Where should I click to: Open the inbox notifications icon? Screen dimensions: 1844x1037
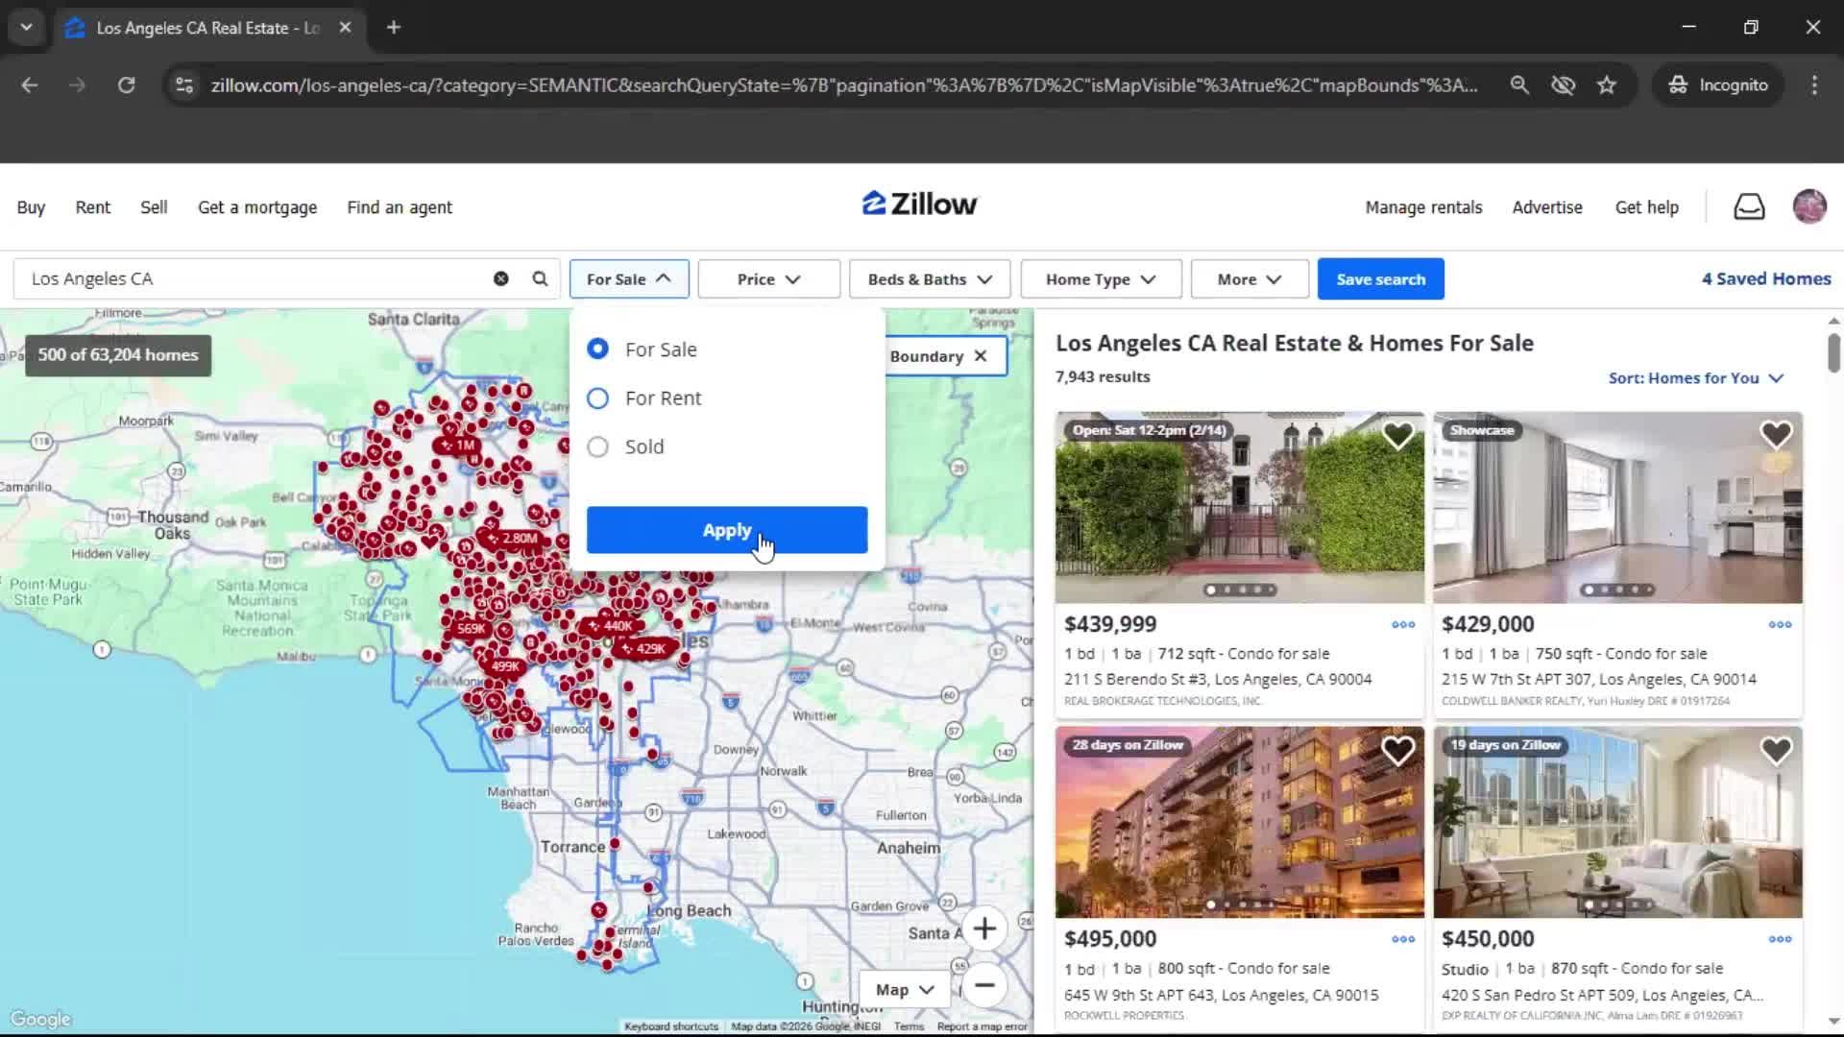(x=1748, y=206)
